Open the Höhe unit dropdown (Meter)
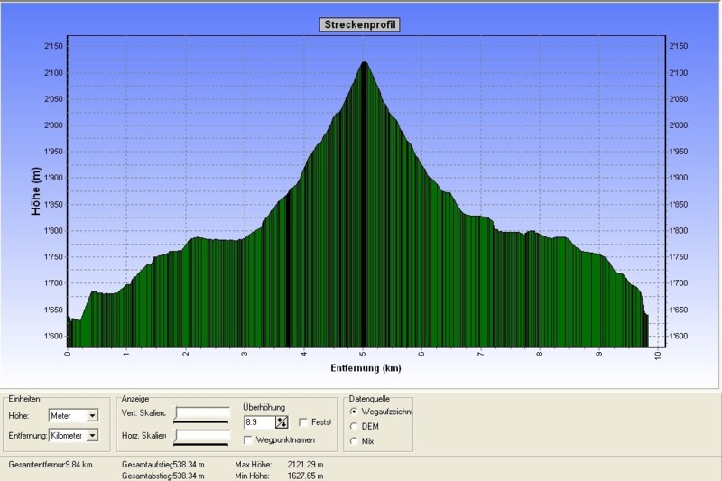This screenshot has height=481, width=722. (92, 416)
